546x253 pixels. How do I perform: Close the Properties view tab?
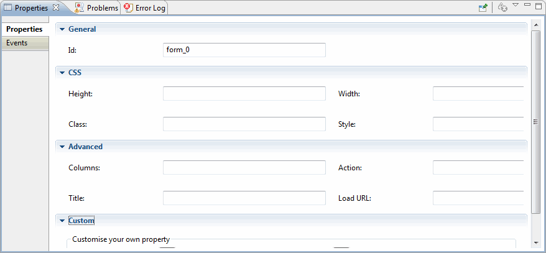pos(56,7)
